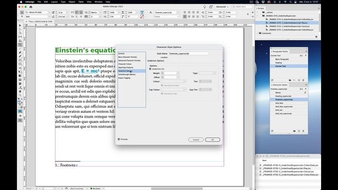
Task: Click the OK button
Action: coord(212,139)
